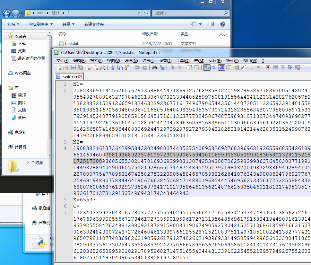Toggle the indent guide display
311x265 pixels.
221,68
